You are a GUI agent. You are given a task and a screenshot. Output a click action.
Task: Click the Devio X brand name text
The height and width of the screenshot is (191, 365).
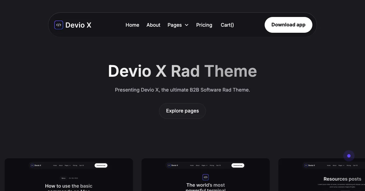pos(78,25)
